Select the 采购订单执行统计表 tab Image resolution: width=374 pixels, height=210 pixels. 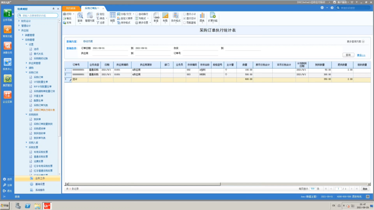click(92, 8)
